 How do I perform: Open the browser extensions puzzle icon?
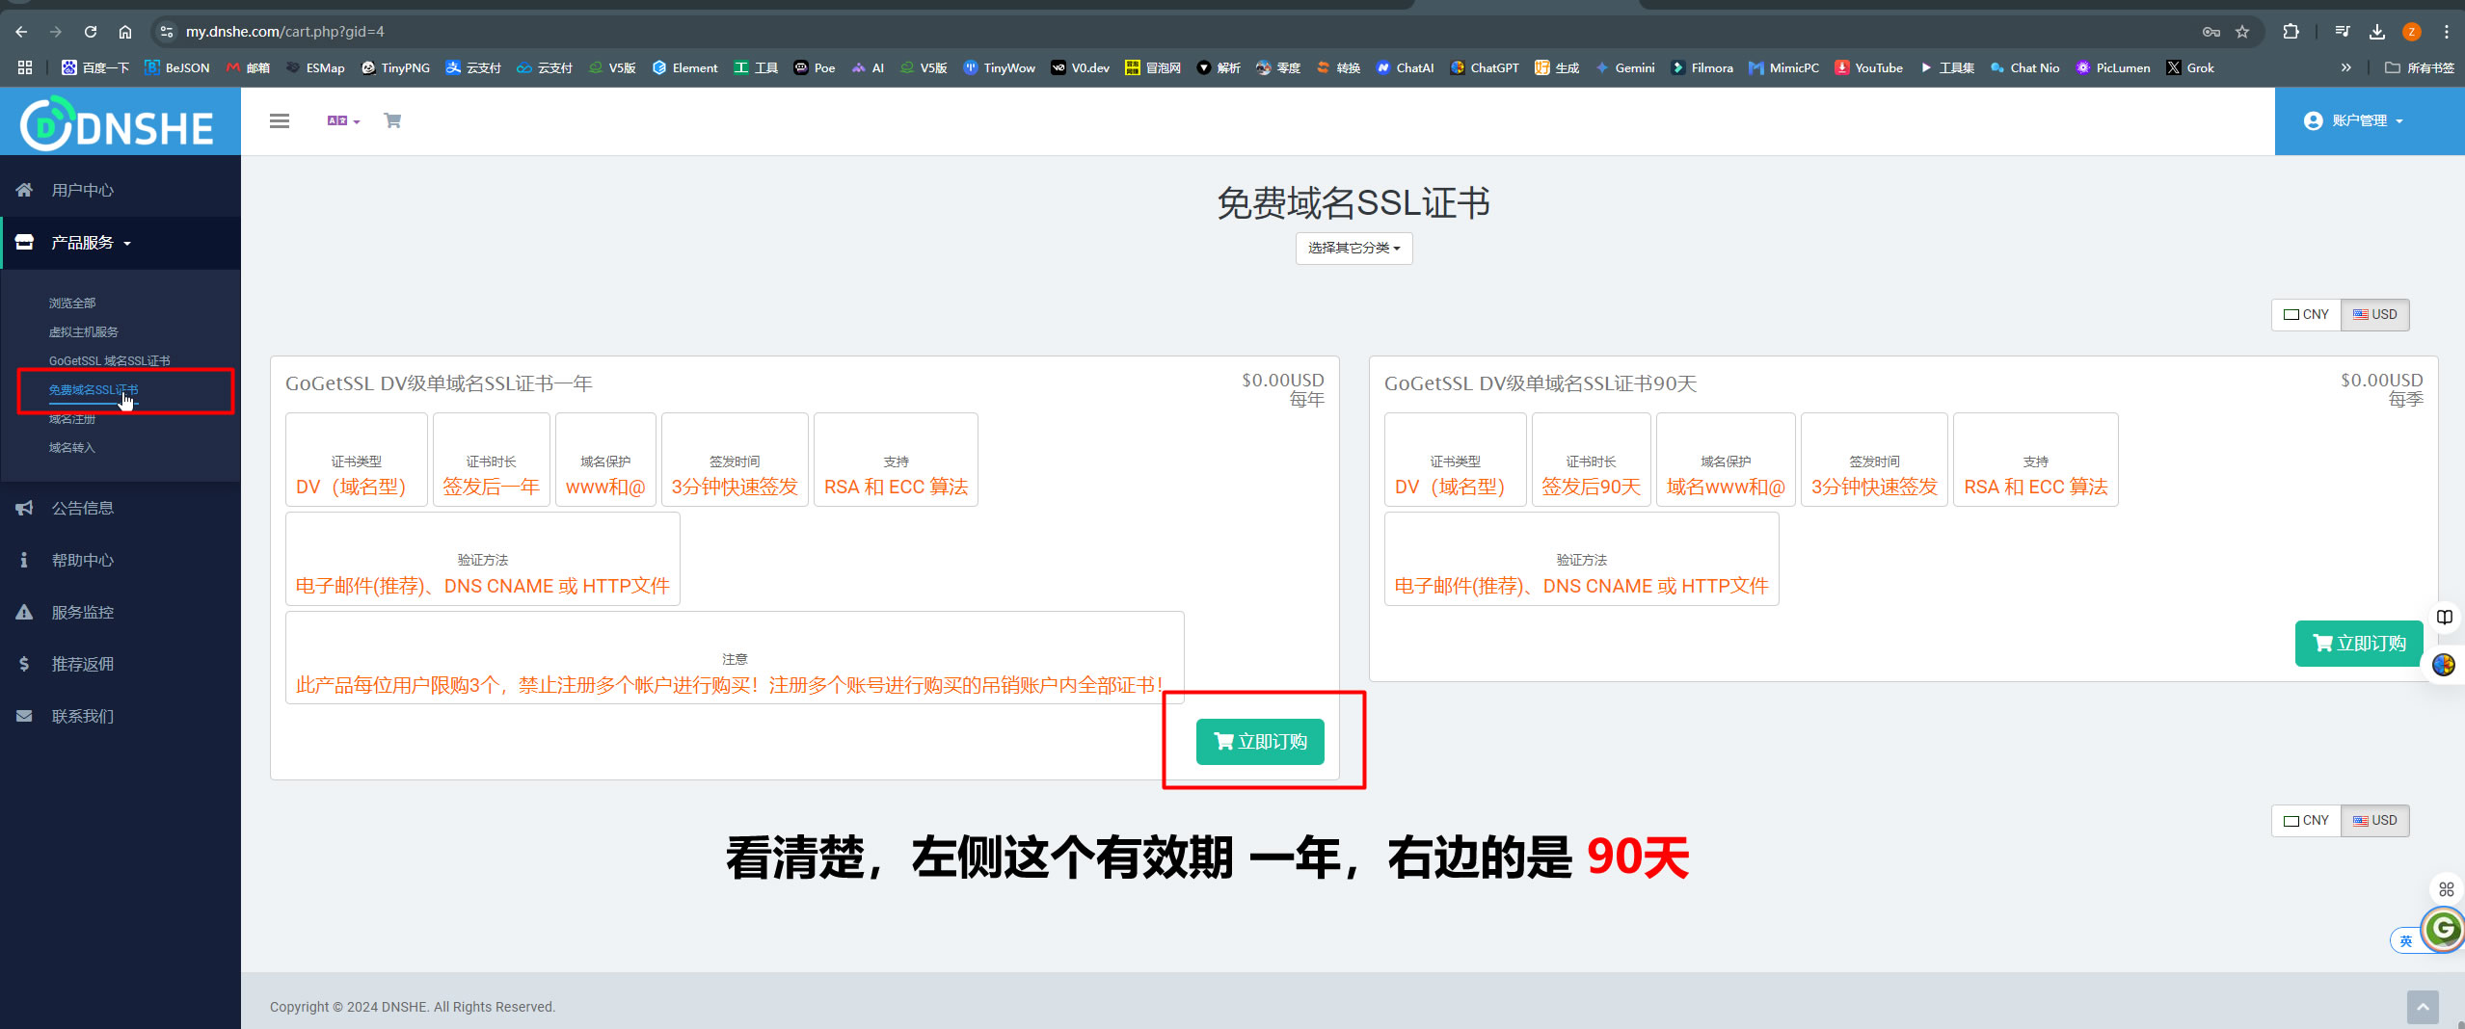tap(2291, 32)
